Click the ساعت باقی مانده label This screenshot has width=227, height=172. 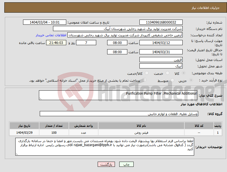pyautogui.click(x=32, y=43)
